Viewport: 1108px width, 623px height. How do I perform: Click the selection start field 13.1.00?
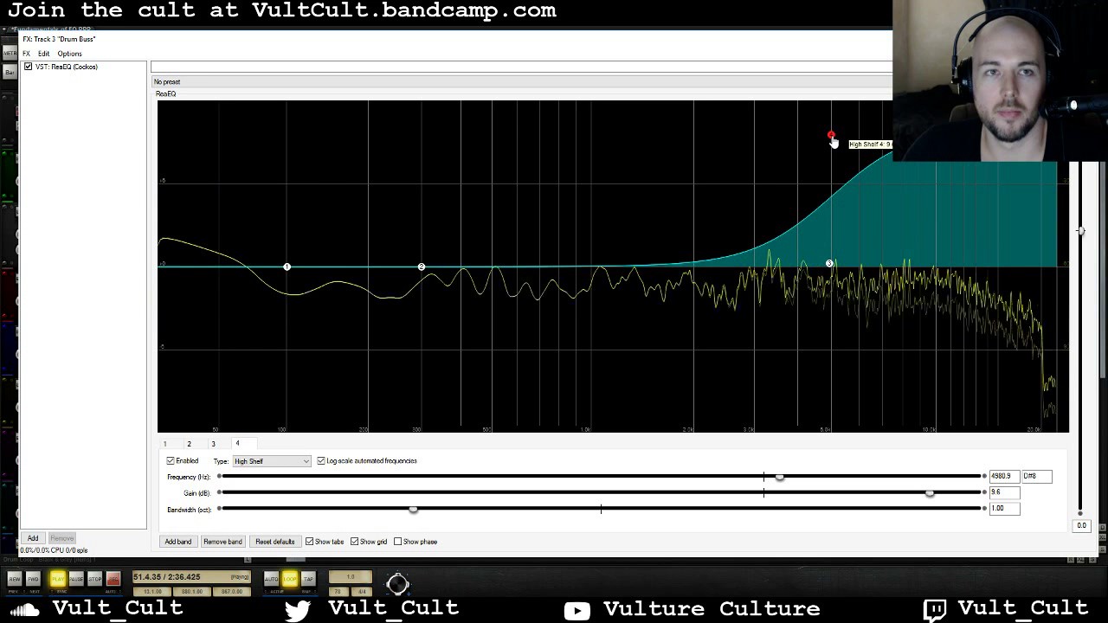[x=152, y=592]
